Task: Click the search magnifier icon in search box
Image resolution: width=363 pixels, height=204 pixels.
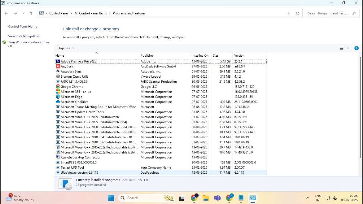Action: (x=354, y=13)
